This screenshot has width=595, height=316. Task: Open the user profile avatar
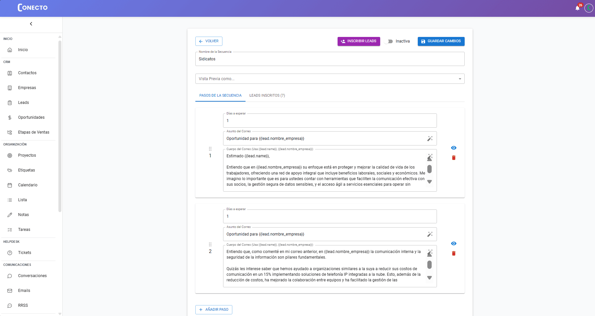(x=589, y=8)
